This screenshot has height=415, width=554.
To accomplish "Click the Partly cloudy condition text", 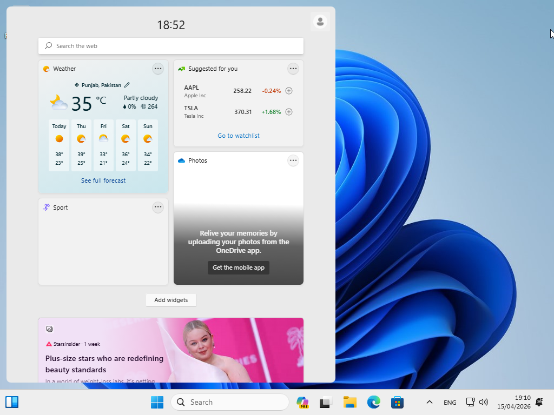I will click(x=141, y=98).
